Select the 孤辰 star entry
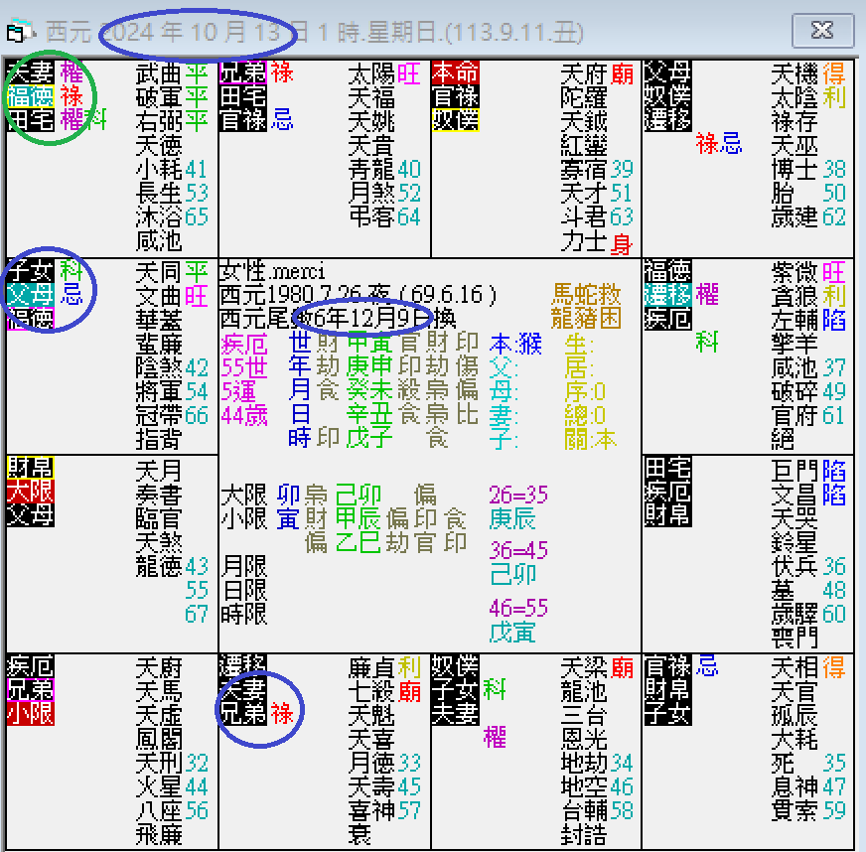 coord(794,716)
